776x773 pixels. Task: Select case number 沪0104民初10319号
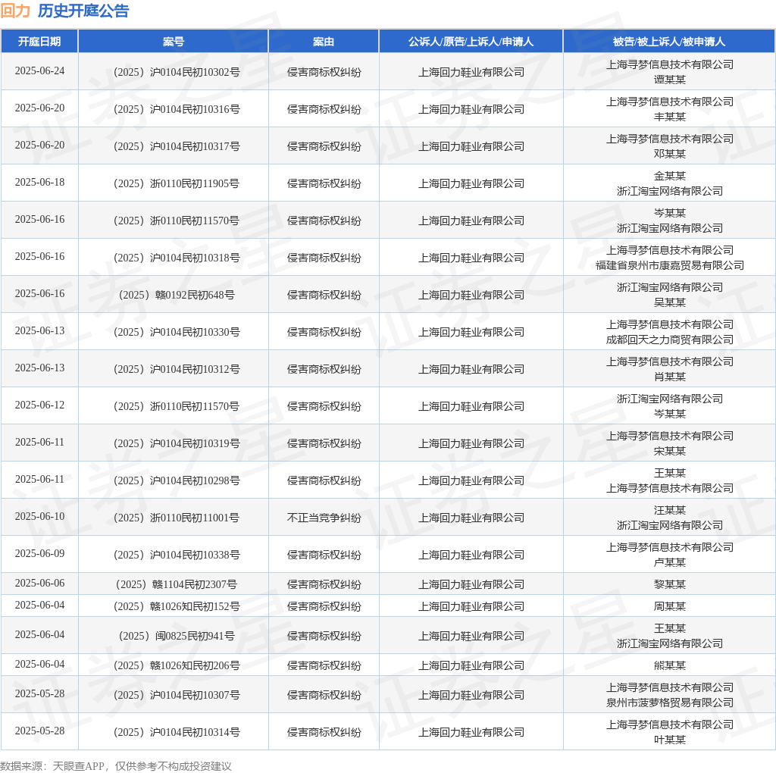(x=177, y=443)
